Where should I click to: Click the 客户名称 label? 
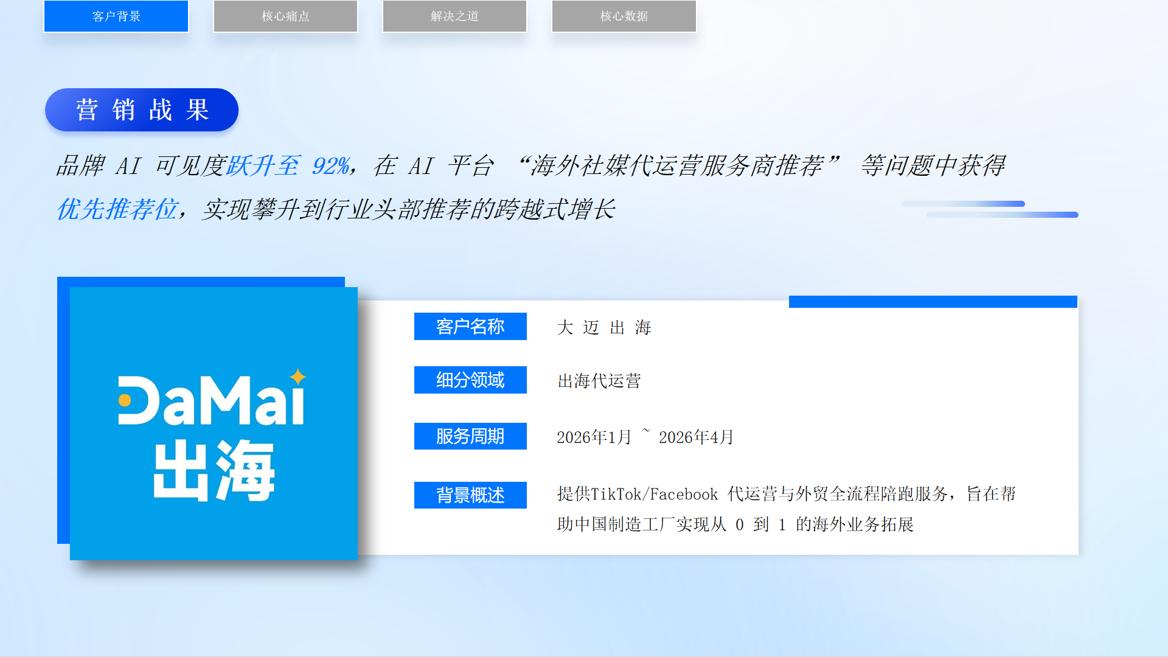(470, 327)
